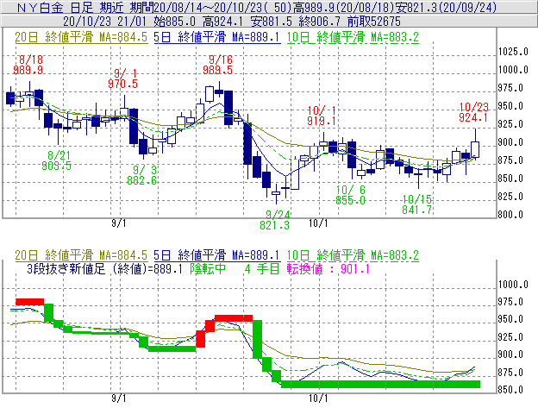The image size is (538, 408).
Task: Select the 5-day MA legend in the upper chart
Action: pos(217,37)
